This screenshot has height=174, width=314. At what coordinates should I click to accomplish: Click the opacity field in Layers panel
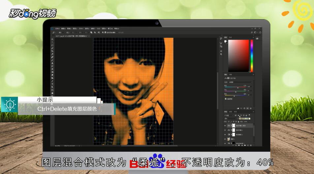point(245,122)
